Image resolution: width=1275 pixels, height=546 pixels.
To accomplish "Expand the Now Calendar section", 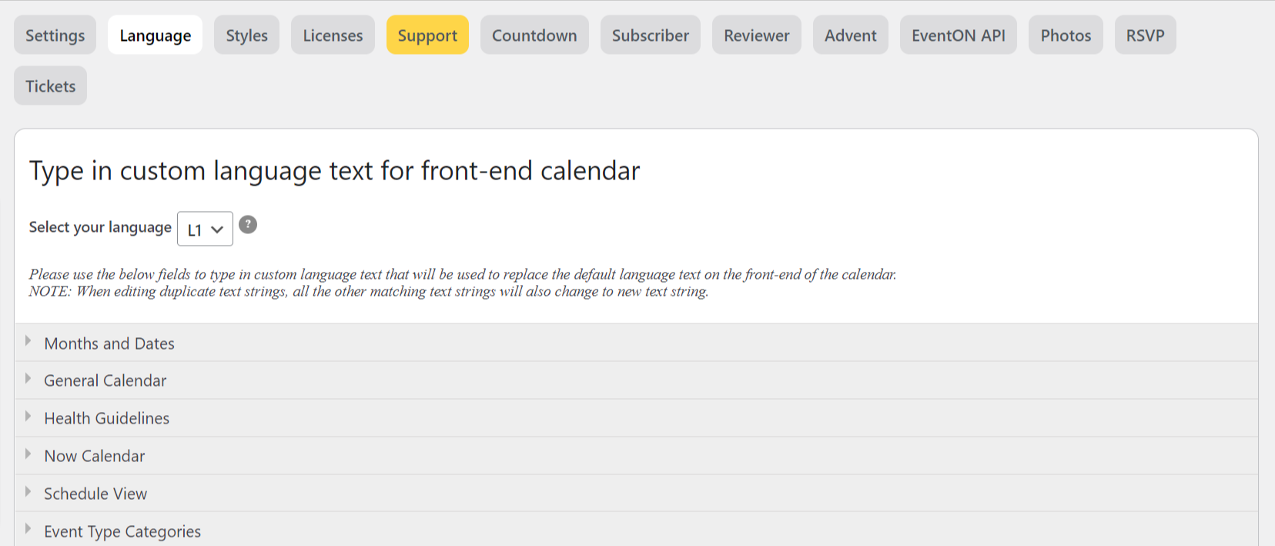I will coord(636,456).
